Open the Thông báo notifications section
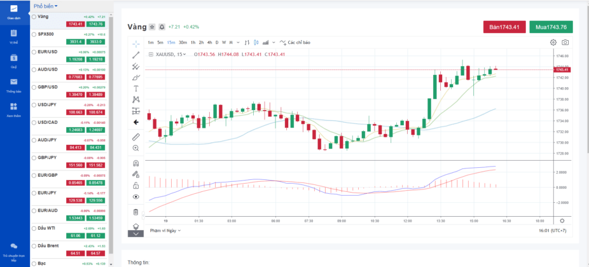 (x=14, y=85)
